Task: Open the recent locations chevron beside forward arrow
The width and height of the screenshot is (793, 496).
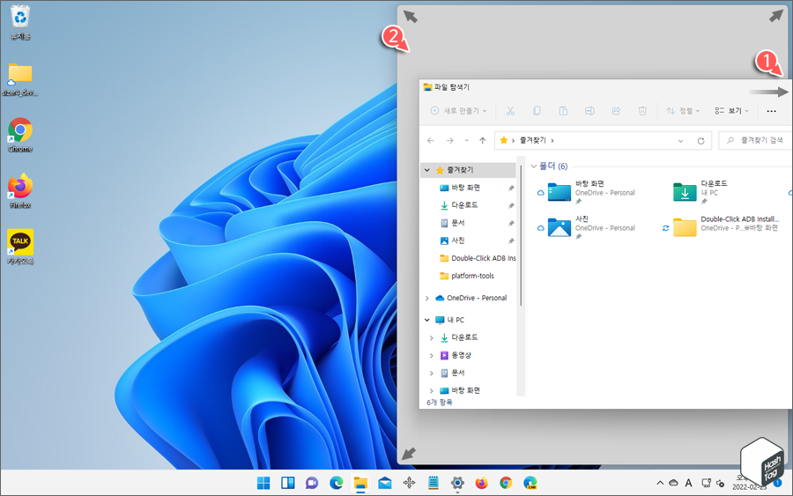Action: (x=466, y=141)
